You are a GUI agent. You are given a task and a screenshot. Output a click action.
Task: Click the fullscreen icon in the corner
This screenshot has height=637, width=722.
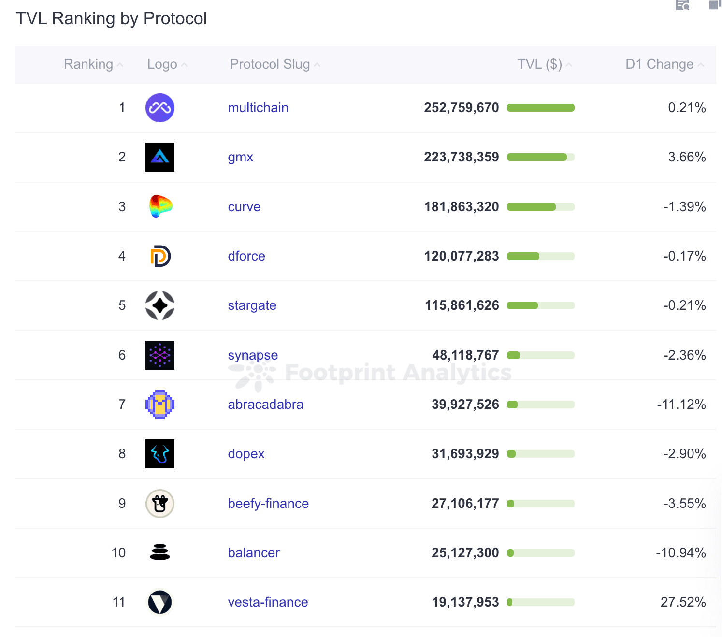(x=714, y=6)
